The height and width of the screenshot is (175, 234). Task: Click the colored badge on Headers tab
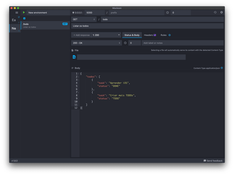(155, 35)
